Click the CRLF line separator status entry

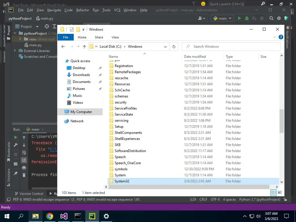pos(203,199)
